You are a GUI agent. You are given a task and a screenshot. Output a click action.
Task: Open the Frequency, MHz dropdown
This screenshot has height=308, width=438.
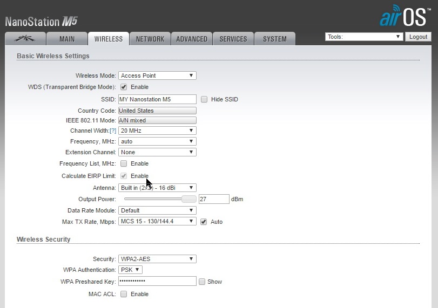click(157, 141)
